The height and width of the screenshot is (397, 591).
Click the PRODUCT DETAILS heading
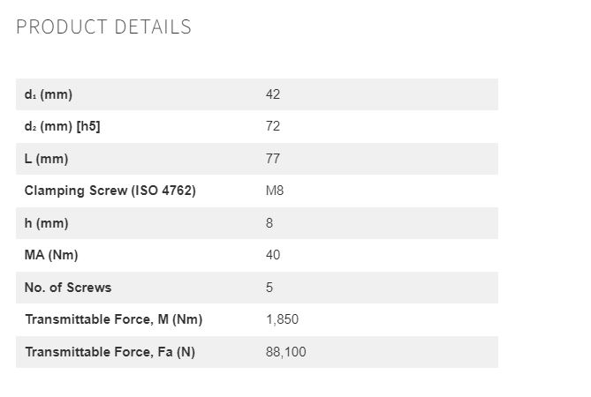point(103,27)
